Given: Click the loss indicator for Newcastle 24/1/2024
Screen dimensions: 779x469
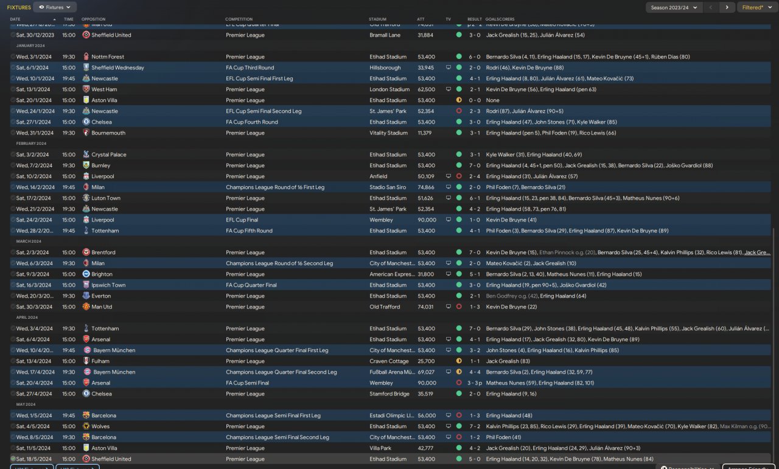Looking at the screenshot, I should [459, 111].
